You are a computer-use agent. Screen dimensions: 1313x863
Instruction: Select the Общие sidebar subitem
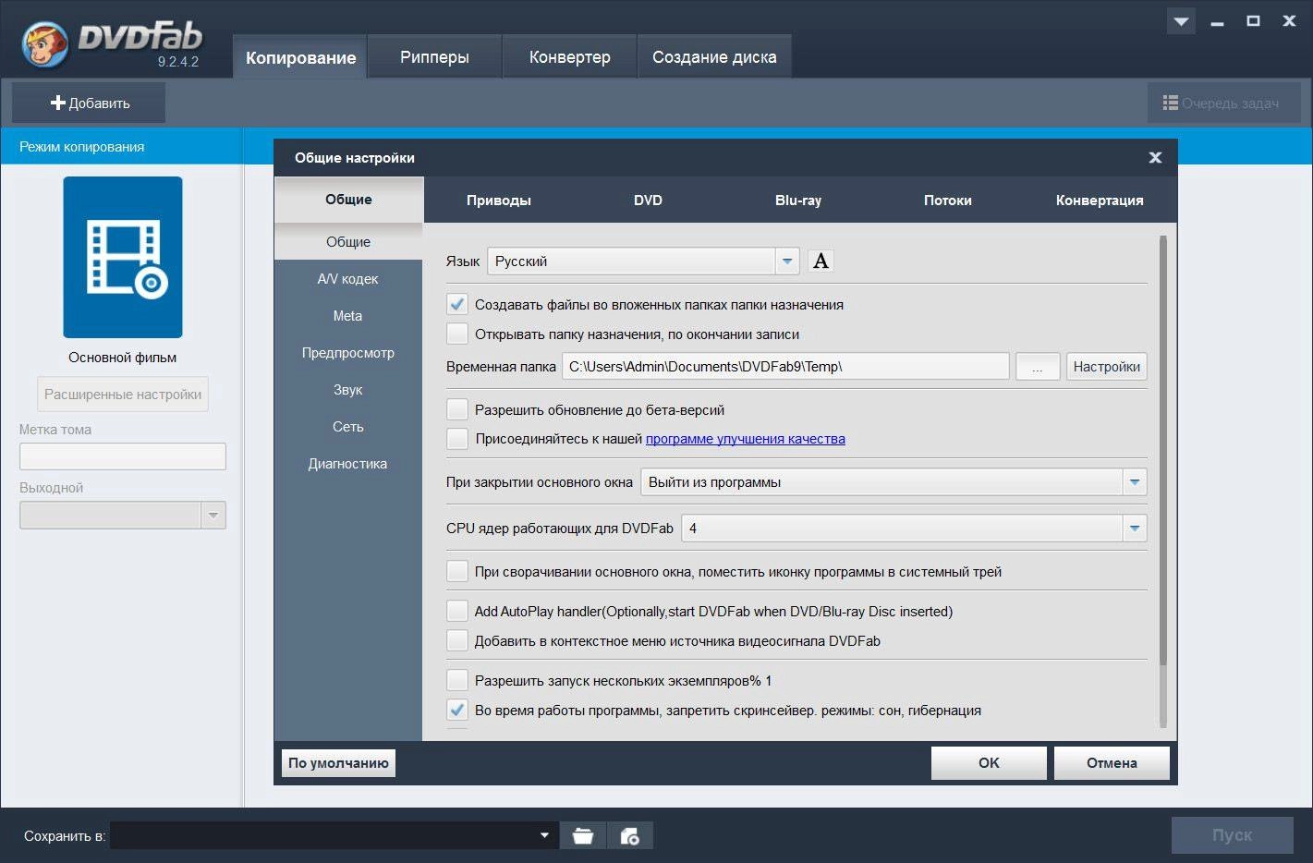click(347, 241)
